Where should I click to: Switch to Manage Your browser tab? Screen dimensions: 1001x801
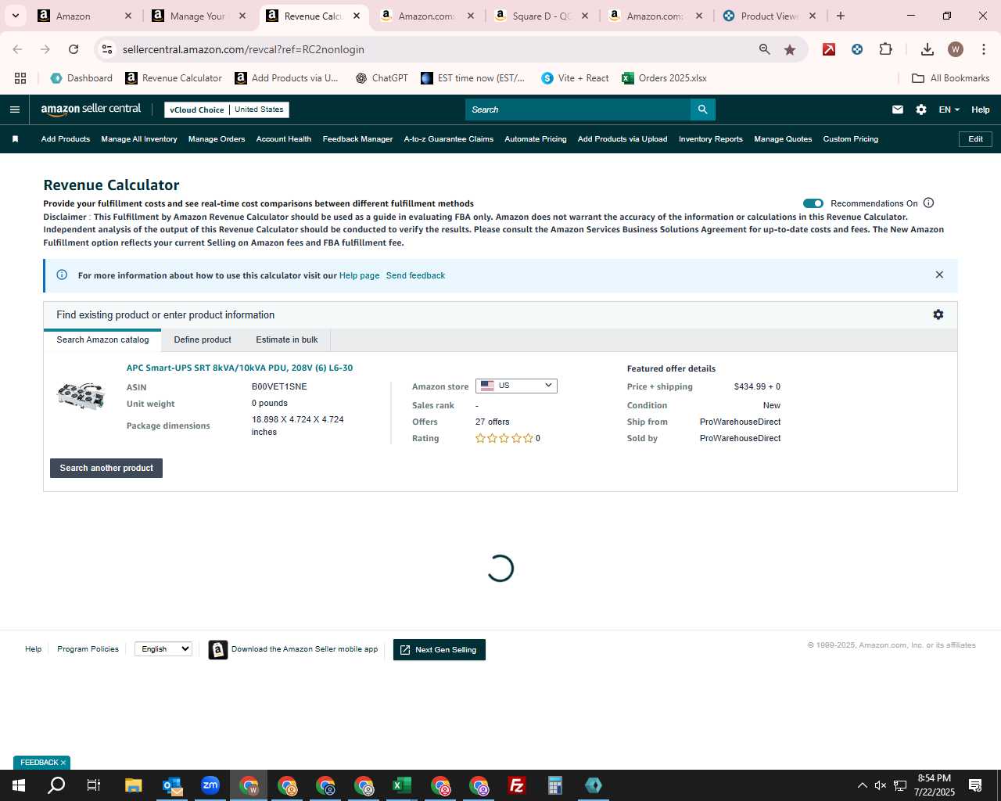pyautogui.click(x=198, y=16)
